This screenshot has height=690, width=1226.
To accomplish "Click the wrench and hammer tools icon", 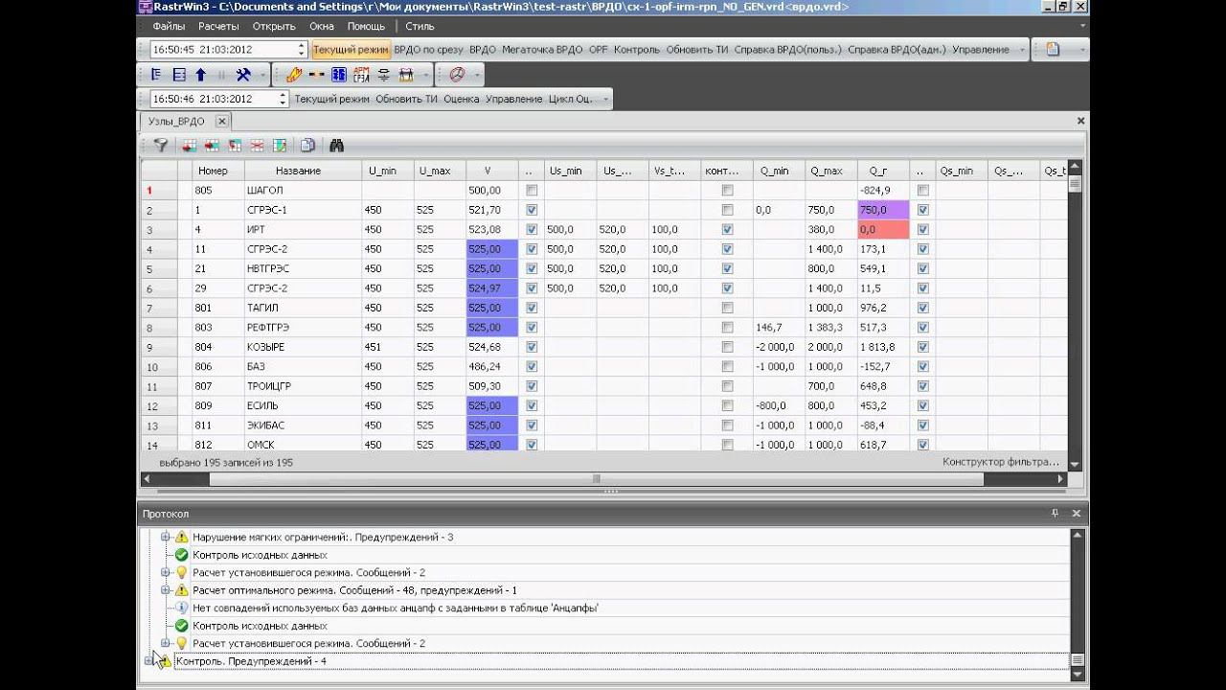I will tap(243, 74).
